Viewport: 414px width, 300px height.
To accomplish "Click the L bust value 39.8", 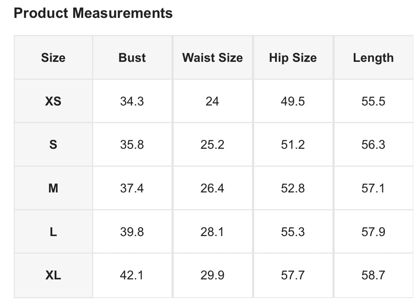I will tap(132, 232).
